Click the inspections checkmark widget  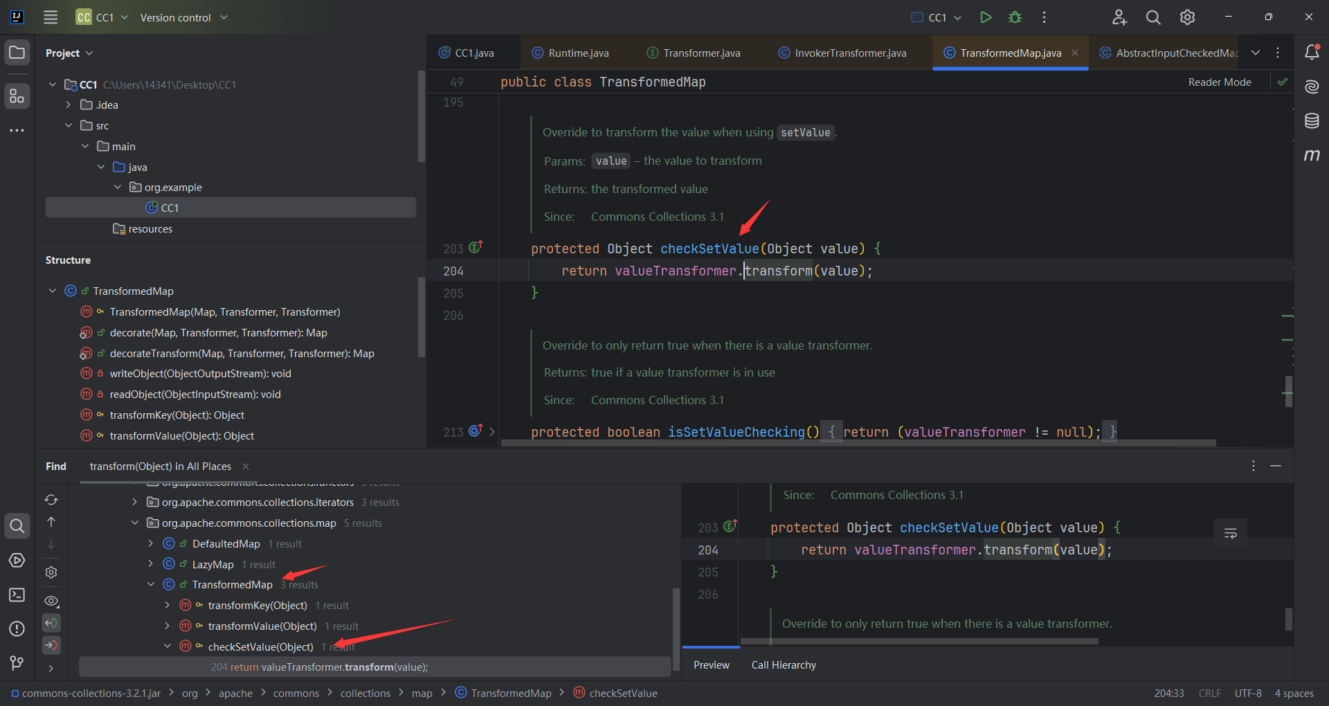coord(1283,82)
